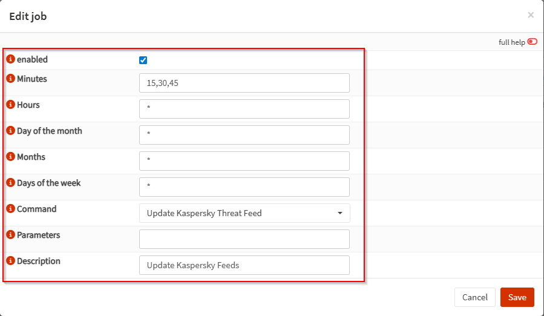Click into the Minutes input field
This screenshot has width=544, height=316.
[244, 83]
